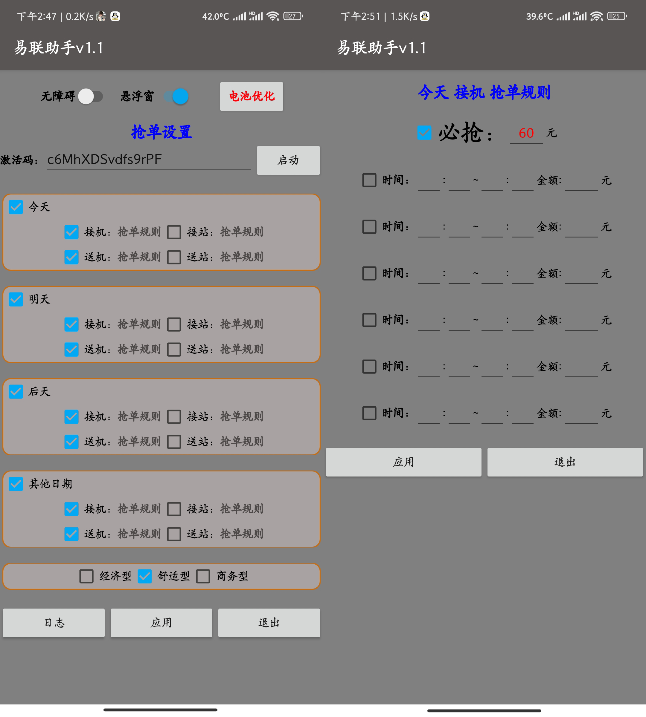Edit the 必抢 amount field showing 60
The image size is (646, 717).
point(526,134)
